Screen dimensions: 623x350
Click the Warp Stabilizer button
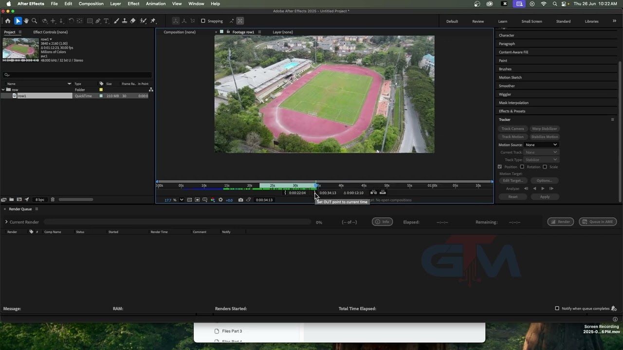(544, 129)
